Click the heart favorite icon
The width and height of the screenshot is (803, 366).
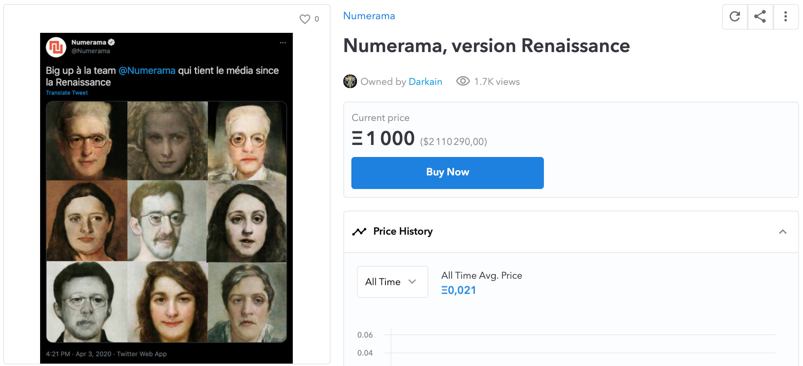(305, 19)
